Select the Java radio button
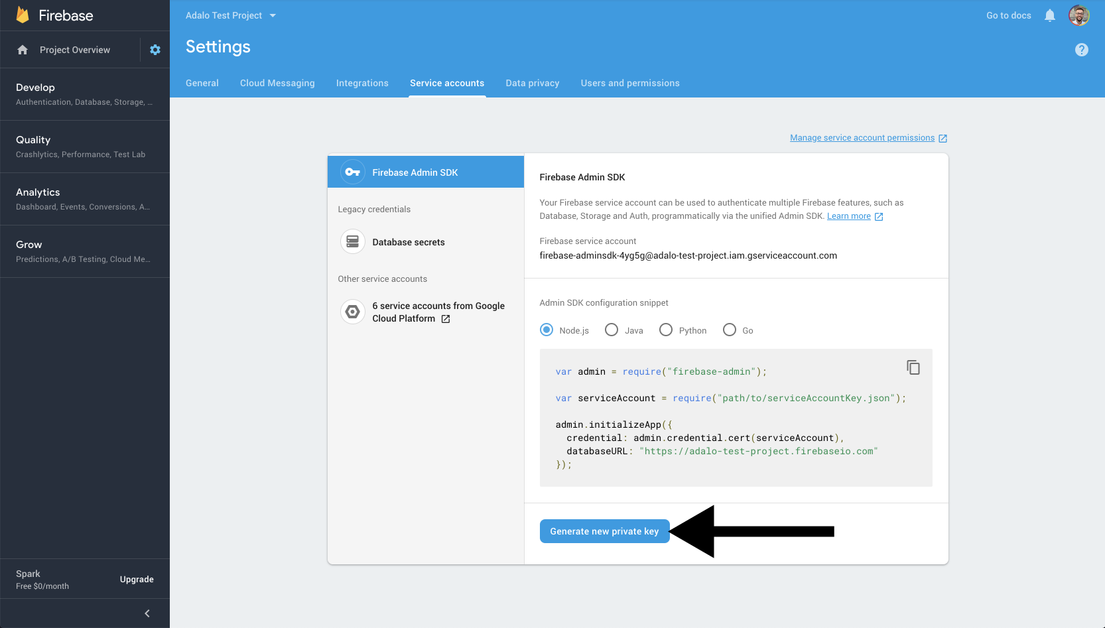The height and width of the screenshot is (628, 1105). (x=612, y=330)
